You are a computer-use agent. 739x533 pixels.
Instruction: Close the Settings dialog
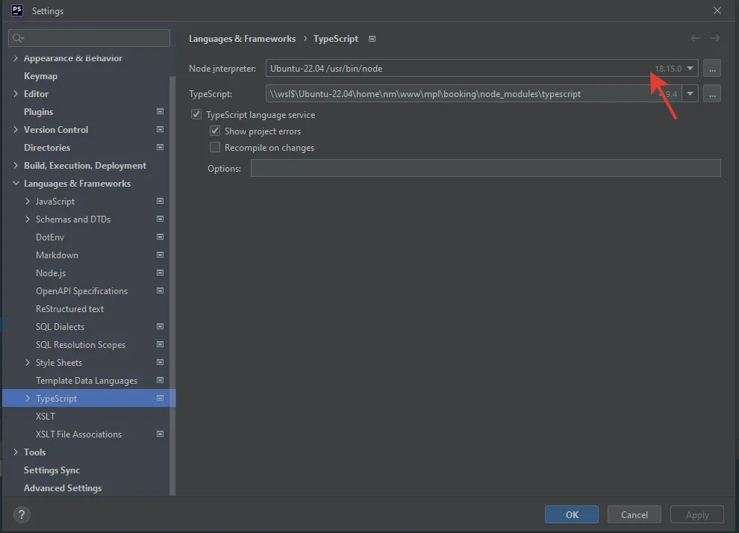717,10
